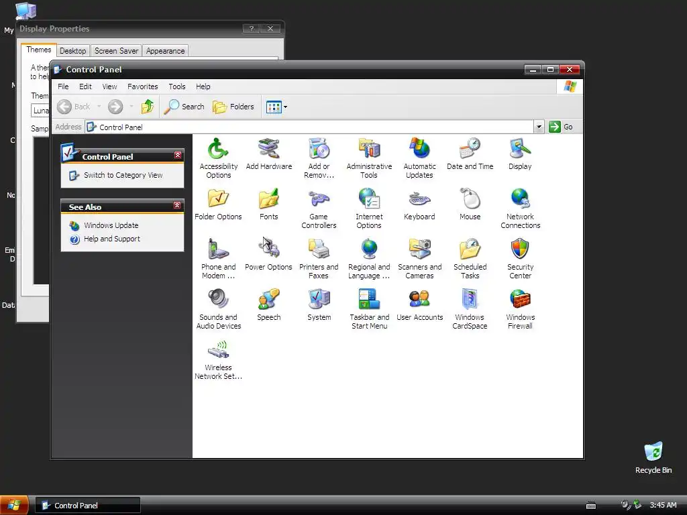Open the Tools menu

177,87
